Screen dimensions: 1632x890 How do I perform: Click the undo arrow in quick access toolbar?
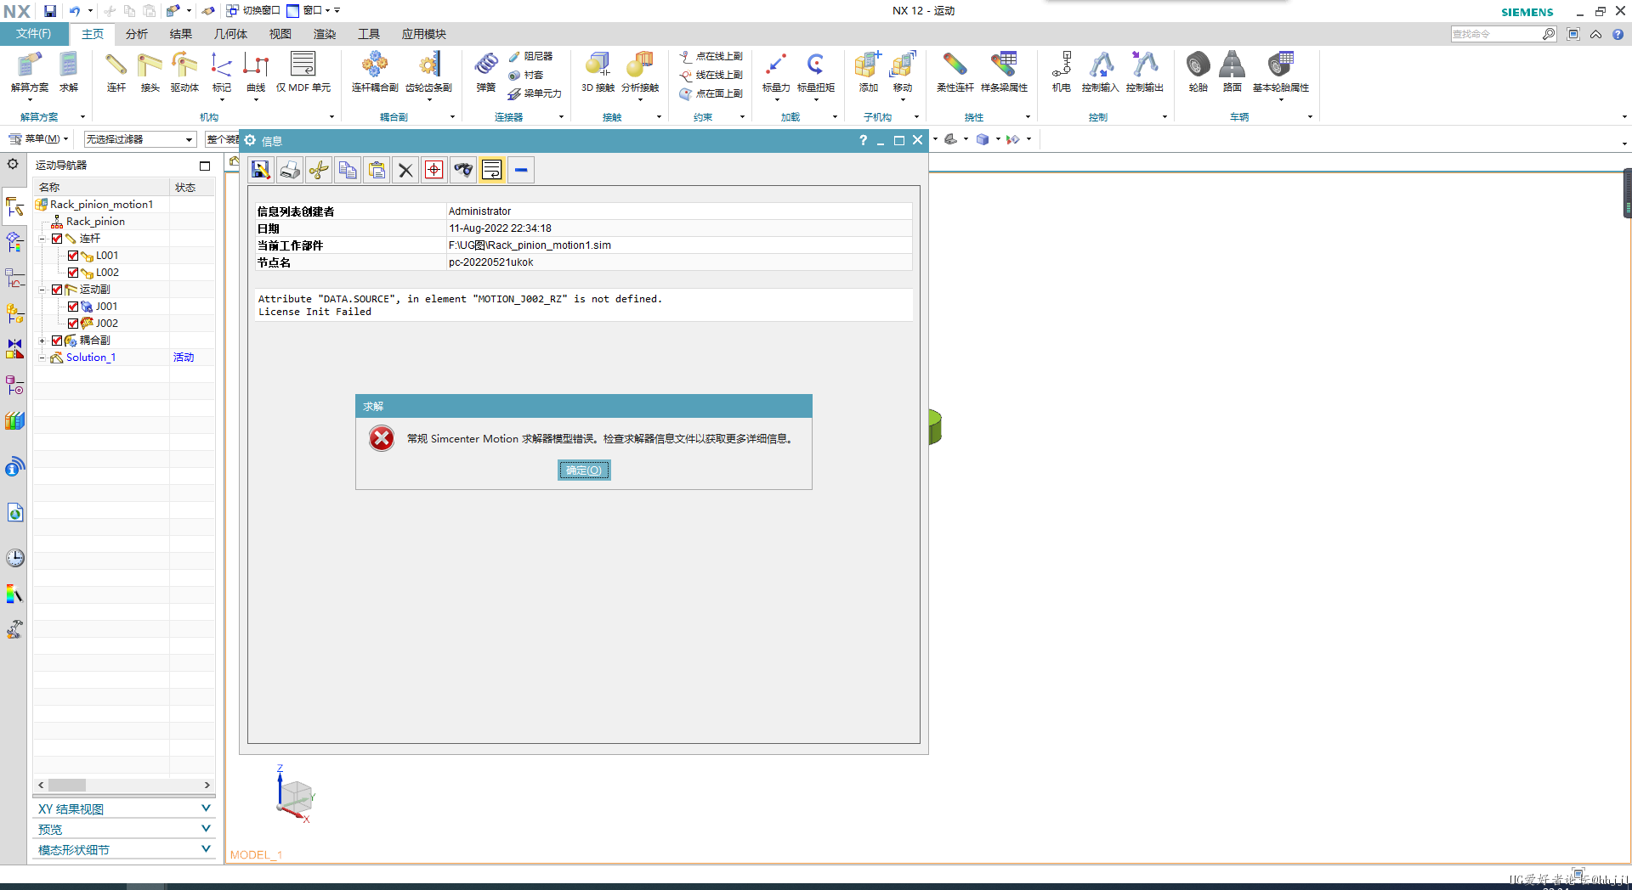click(75, 11)
